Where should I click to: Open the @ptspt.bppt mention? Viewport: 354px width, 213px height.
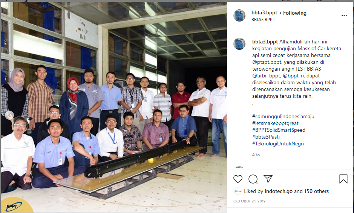267,62
